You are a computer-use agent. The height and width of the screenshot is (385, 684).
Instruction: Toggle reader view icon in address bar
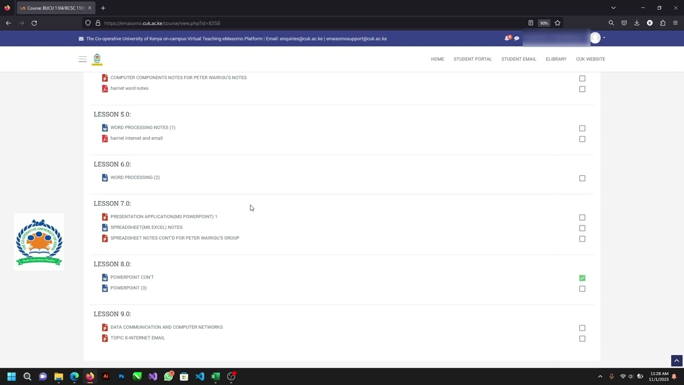[x=531, y=23]
